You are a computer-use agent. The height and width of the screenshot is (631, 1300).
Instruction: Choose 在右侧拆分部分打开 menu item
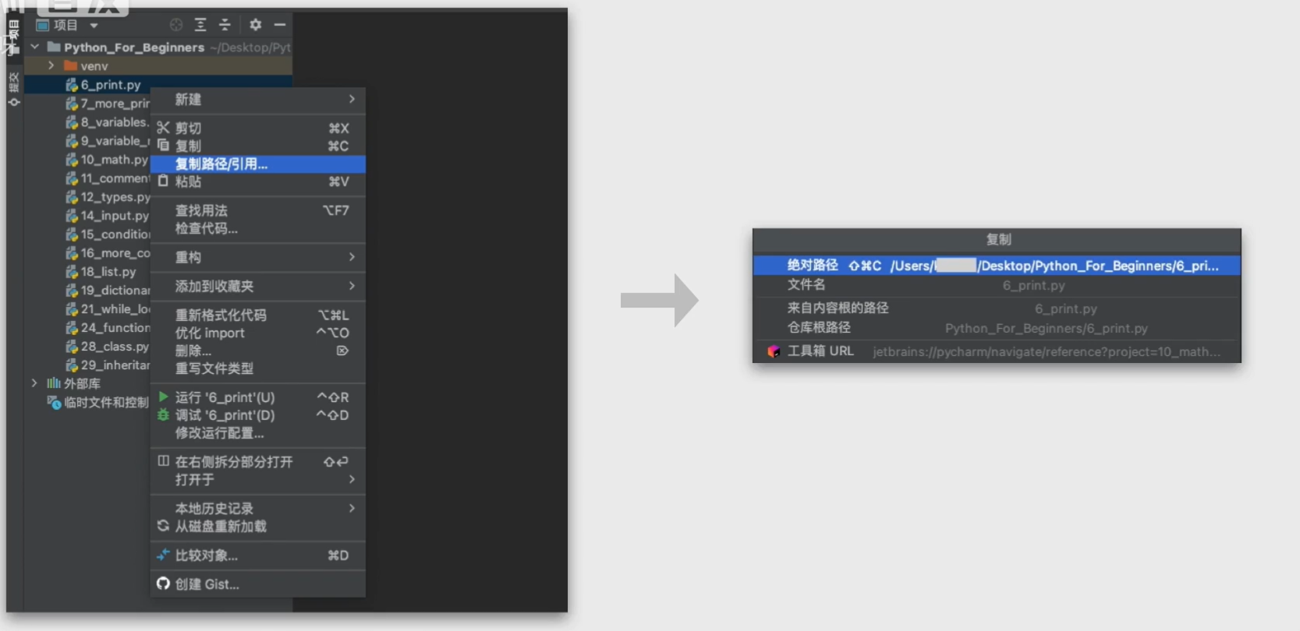click(x=257, y=462)
